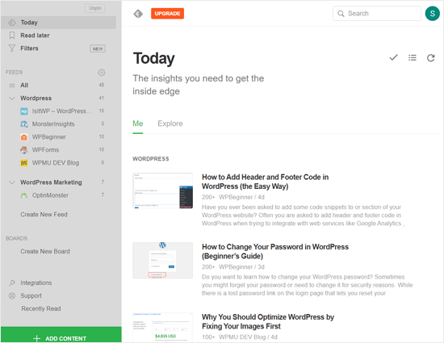Screen dimensions: 444x343
Task: Click the orange UPGRADE button
Action: point(167,13)
